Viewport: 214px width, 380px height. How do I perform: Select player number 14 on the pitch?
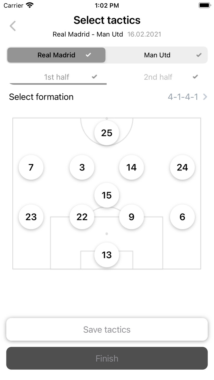coord(131,167)
